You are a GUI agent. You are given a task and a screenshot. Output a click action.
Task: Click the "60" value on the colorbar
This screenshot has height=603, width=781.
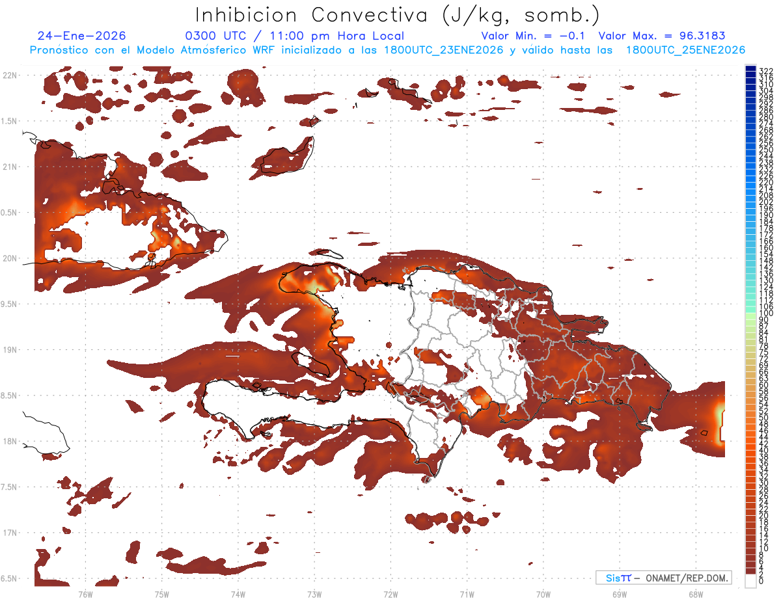click(764, 385)
